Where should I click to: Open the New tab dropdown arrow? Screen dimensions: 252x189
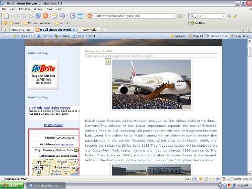pyautogui.click(x=11, y=16)
